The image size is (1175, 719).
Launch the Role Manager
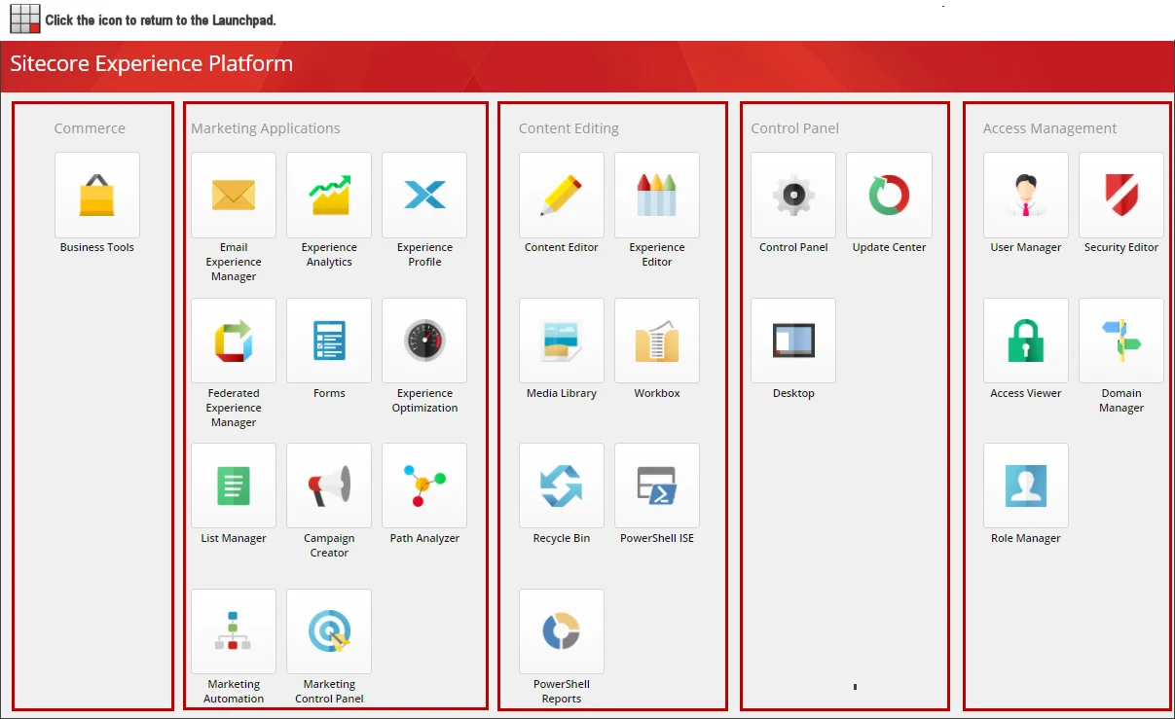tap(1026, 485)
